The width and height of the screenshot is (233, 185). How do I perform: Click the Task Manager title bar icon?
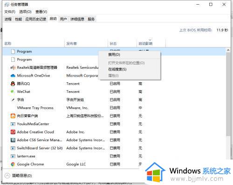7,5
